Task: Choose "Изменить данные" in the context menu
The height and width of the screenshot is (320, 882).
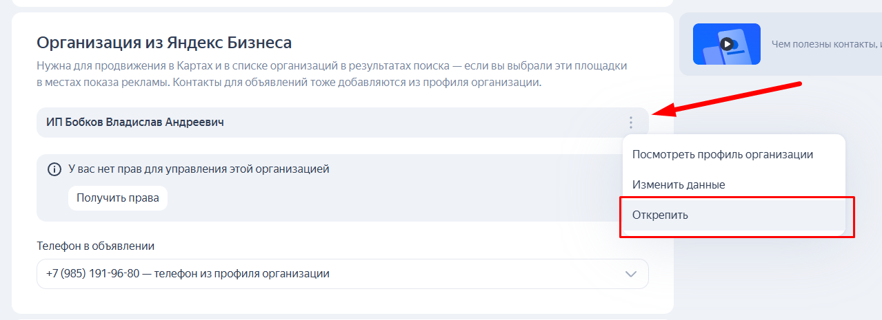Action: tap(679, 184)
